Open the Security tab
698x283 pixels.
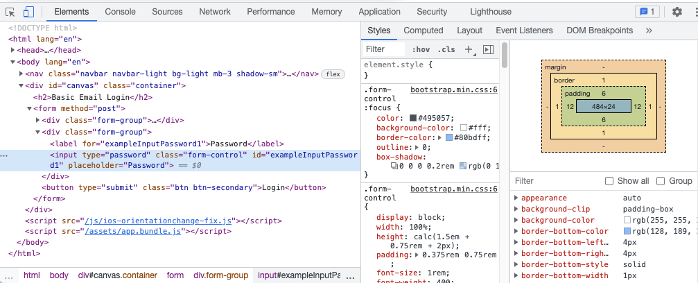(432, 12)
